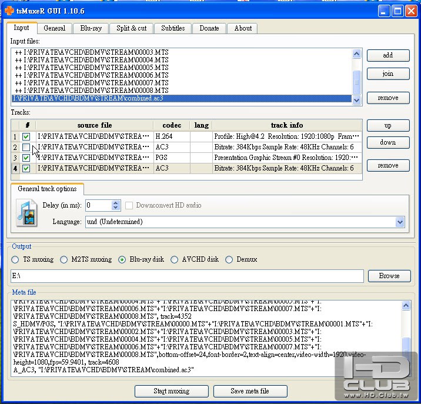Click Profile: High@4.2 track info cell

287,136
